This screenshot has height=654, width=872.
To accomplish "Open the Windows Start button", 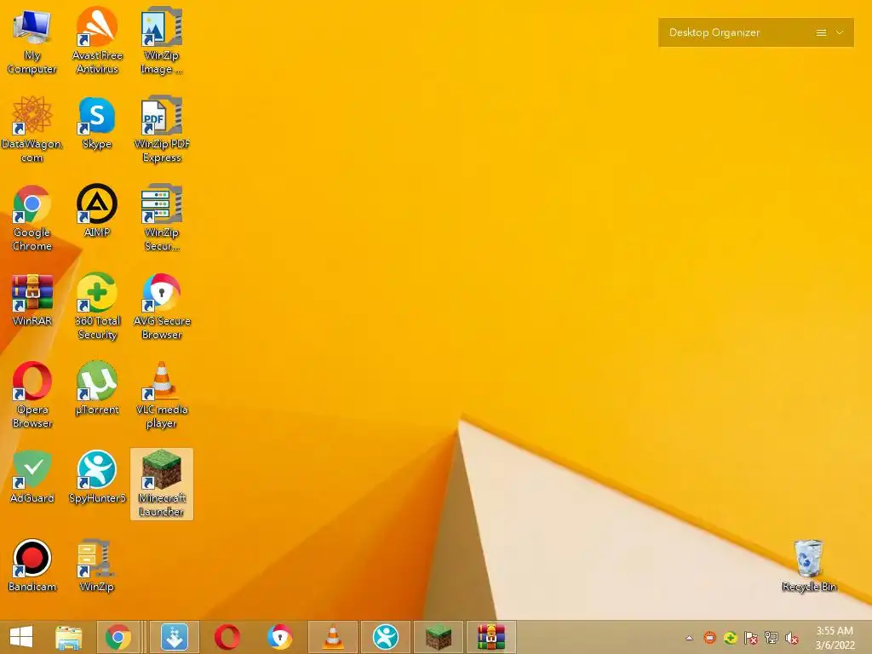I will pyautogui.click(x=21, y=637).
